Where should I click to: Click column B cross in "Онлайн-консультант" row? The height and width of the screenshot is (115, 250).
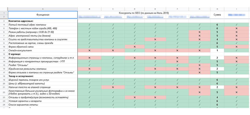coord(90,50)
